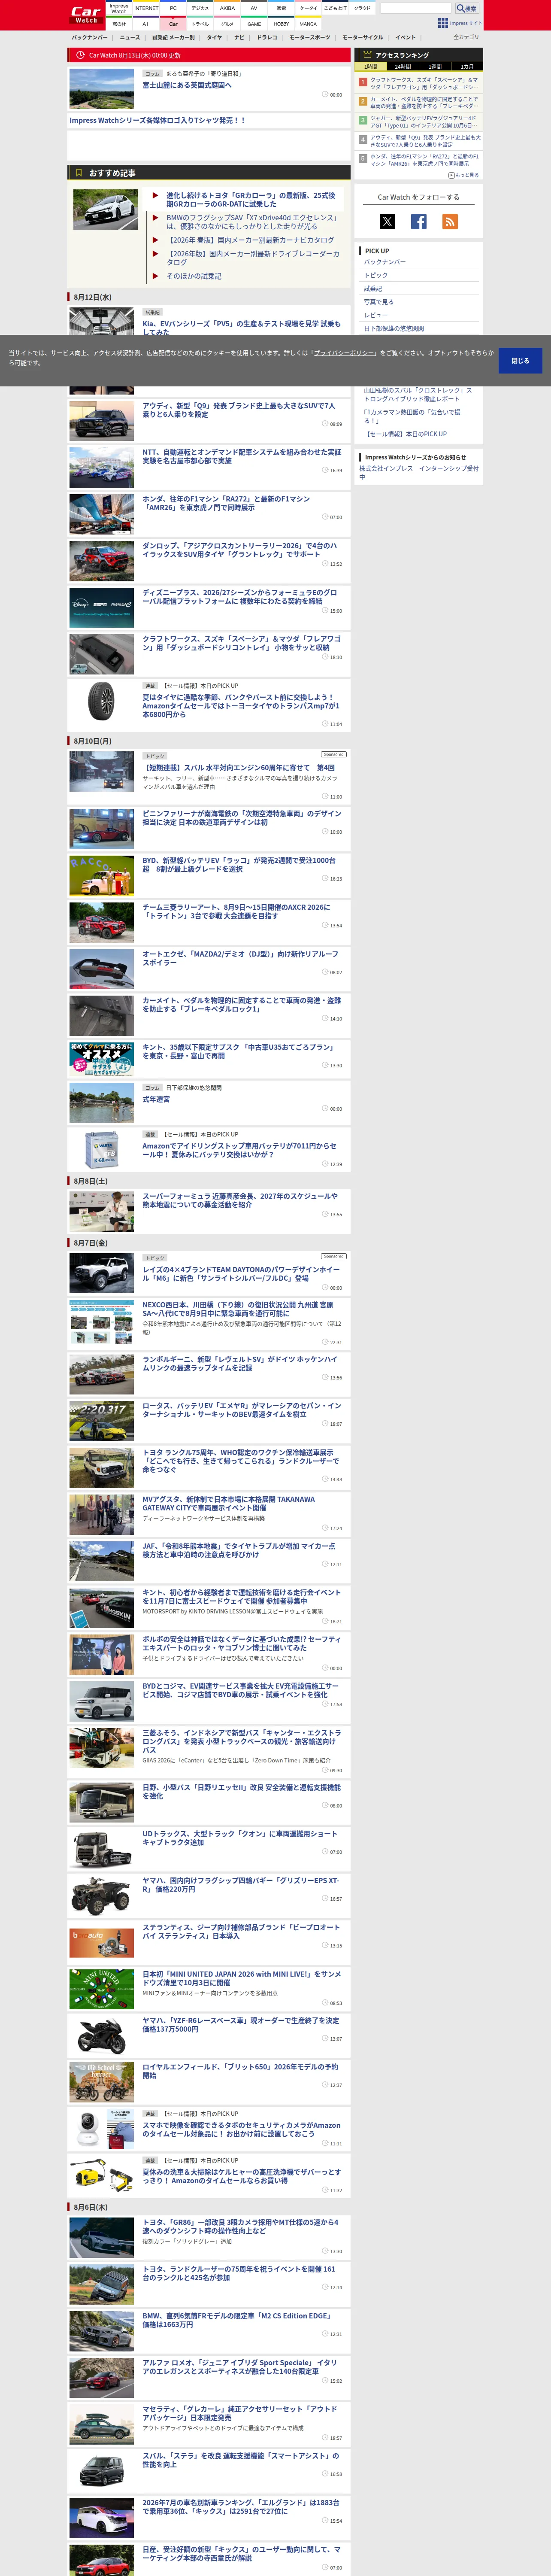
Task: Select the 24時間 ranking tab
Action: [403, 66]
